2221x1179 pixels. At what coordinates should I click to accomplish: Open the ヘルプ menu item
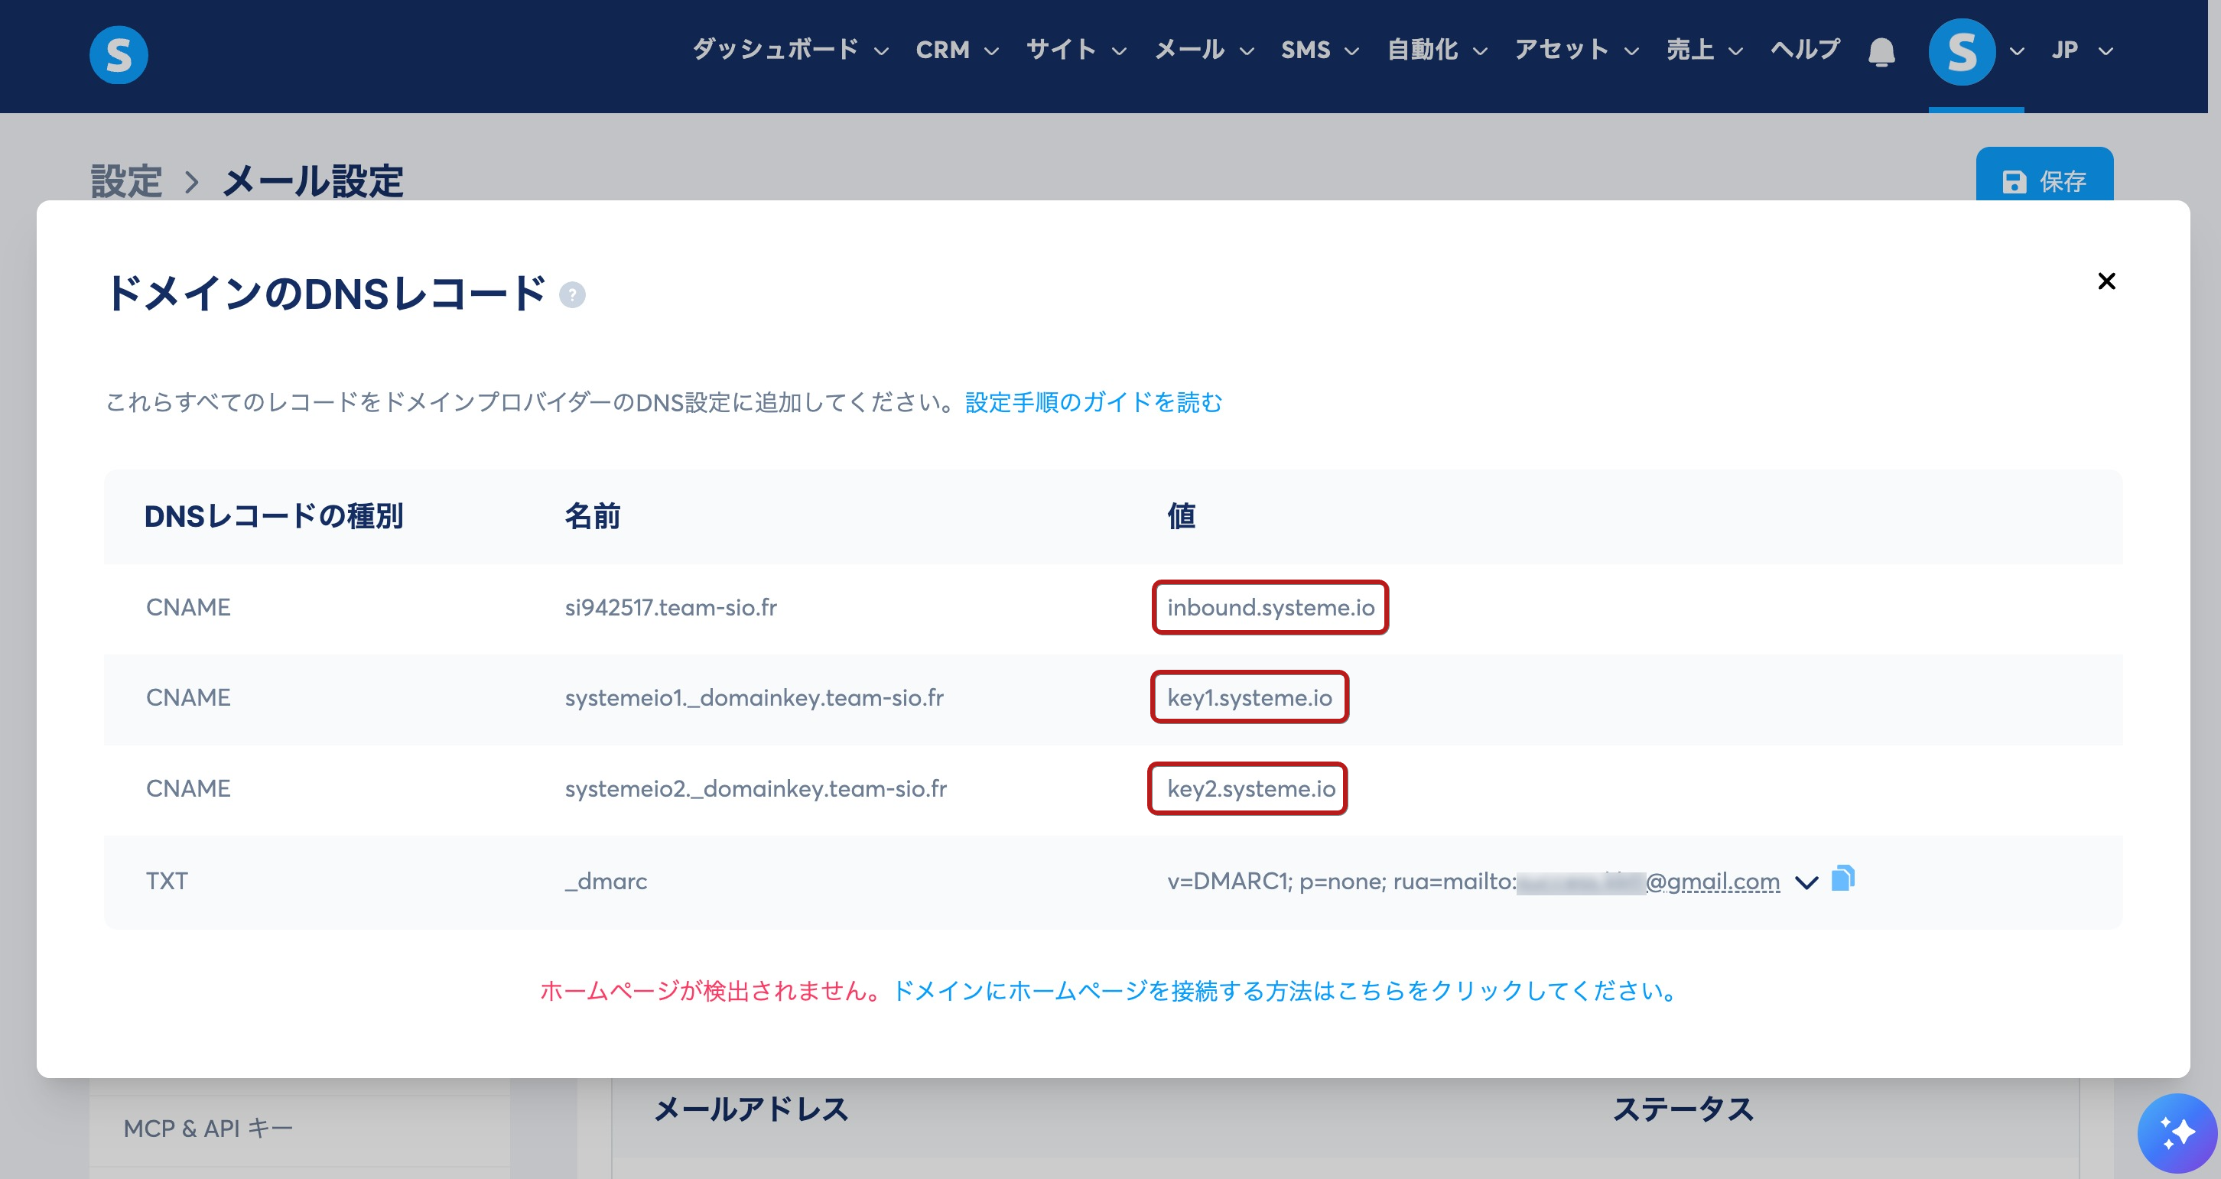pyautogui.click(x=1806, y=50)
